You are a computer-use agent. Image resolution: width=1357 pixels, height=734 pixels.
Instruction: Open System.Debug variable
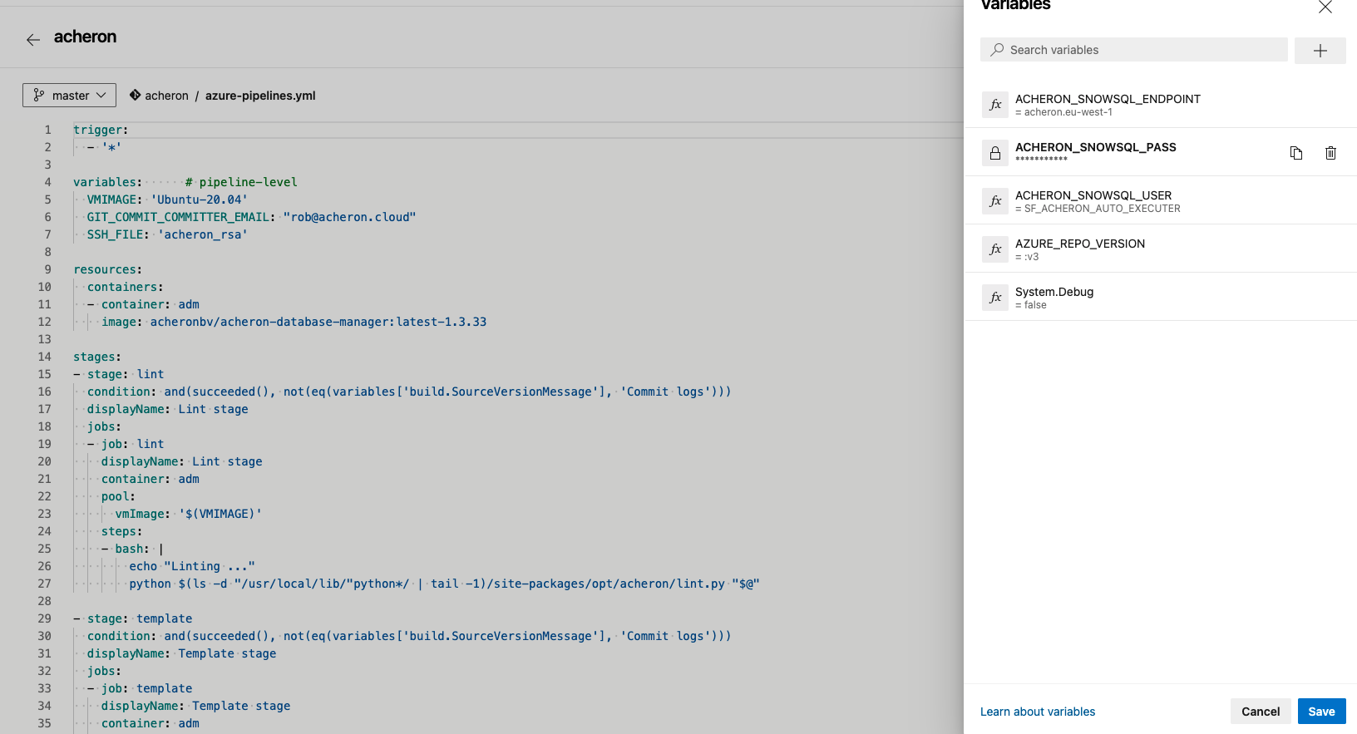[1161, 297]
